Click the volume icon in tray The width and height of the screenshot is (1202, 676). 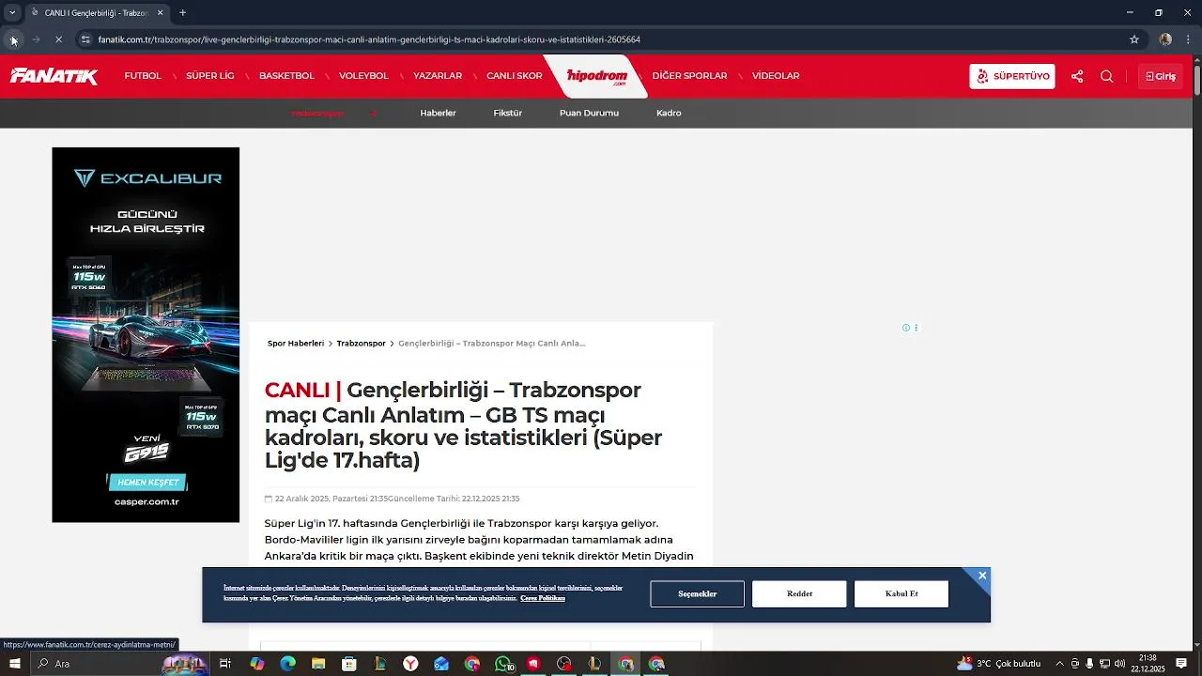[1120, 664]
